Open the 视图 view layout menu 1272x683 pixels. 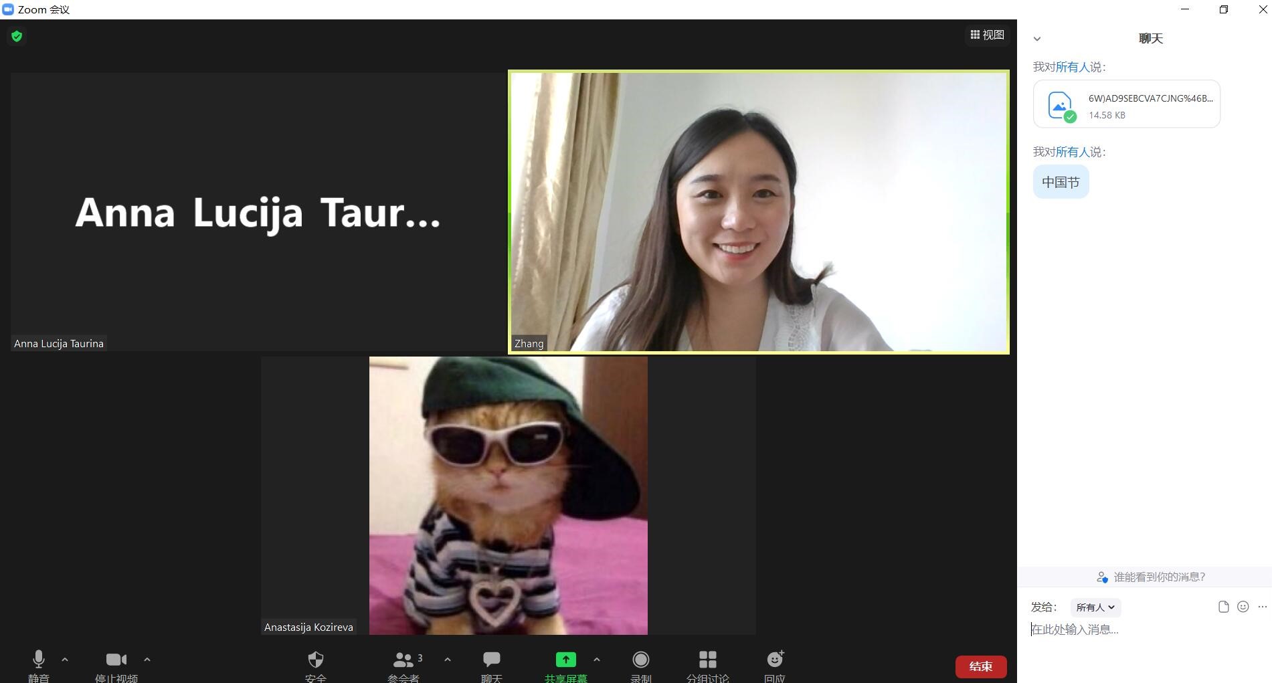987,35
